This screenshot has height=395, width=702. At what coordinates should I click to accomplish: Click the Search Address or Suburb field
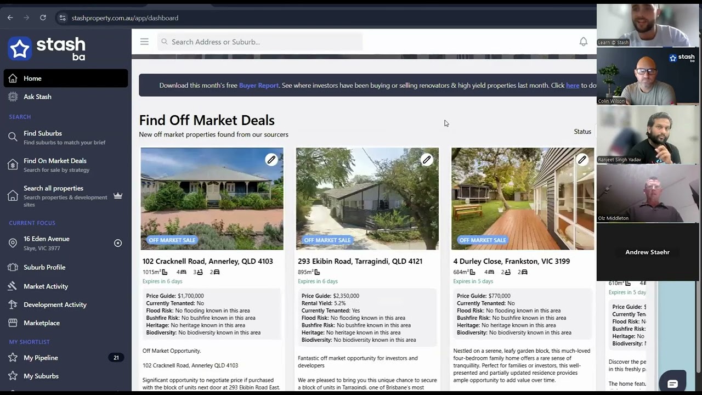click(260, 42)
